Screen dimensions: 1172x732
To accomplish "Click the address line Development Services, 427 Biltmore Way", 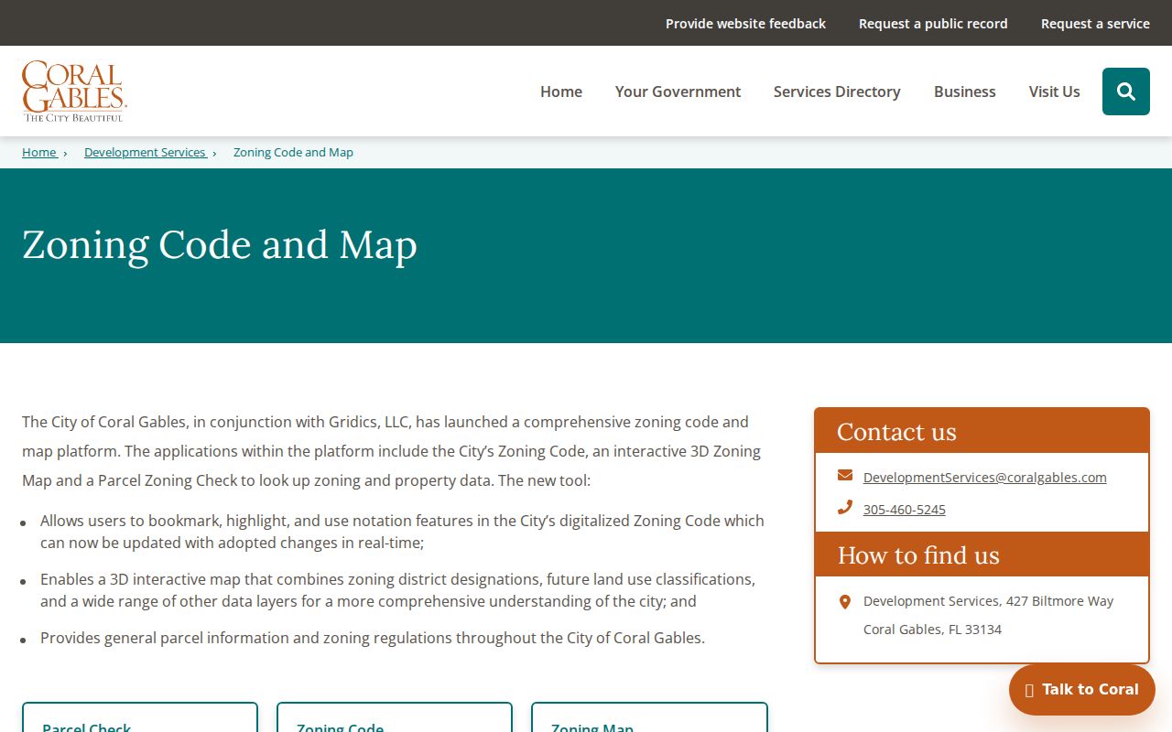I will pyautogui.click(x=989, y=601).
